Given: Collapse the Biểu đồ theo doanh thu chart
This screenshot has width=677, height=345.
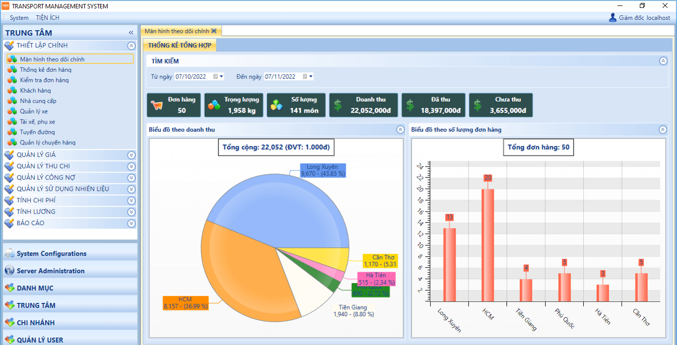Looking at the screenshot, I should point(400,130).
